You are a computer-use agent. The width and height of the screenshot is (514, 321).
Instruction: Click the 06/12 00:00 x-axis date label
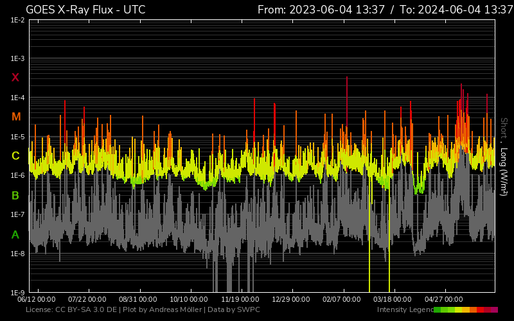[x=37, y=299]
